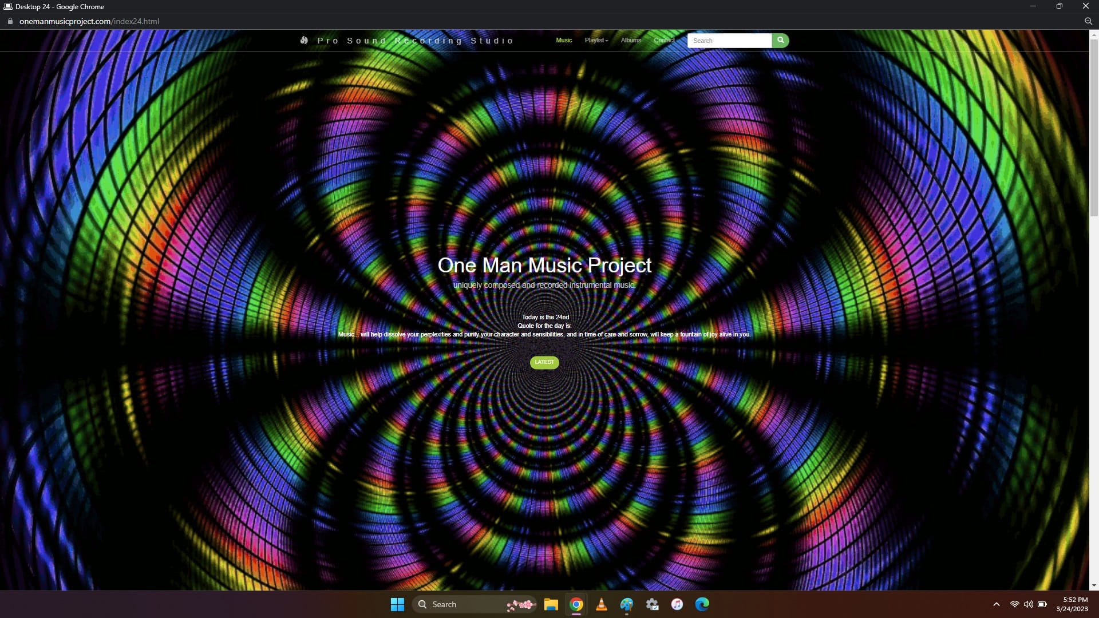Screen dimensions: 1099x618
Task: Open iTunes from the taskbar
Action: point(677,604)
